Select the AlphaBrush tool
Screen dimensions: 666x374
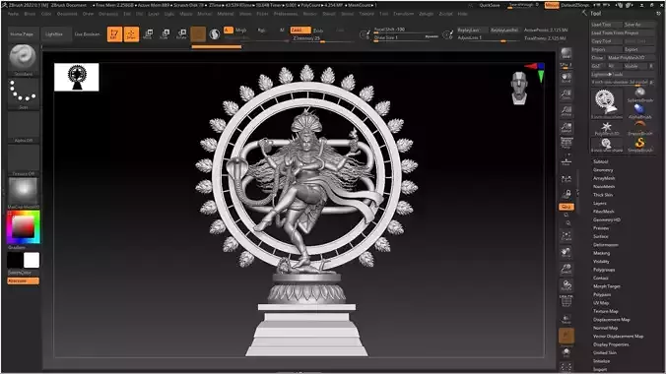pos(639,111)
